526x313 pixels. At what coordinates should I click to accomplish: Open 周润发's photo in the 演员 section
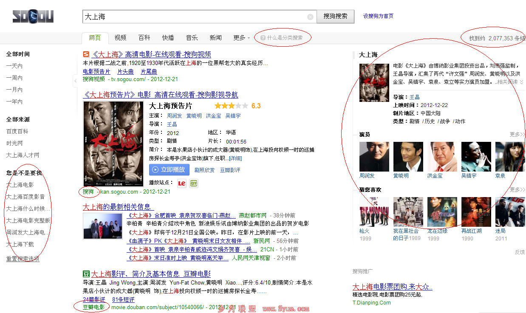click(x=374, y=157)
